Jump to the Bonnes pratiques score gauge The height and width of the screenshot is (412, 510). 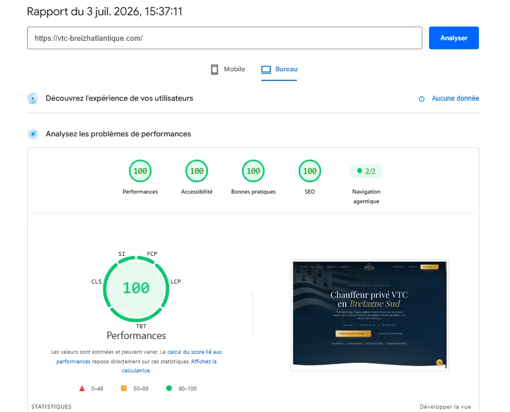[253, 171]
